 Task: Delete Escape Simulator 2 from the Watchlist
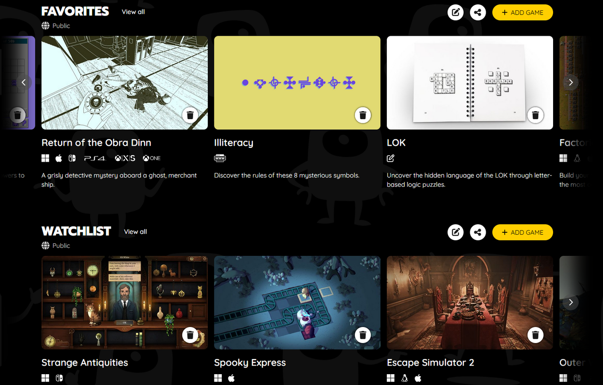(x=535, y=335)
